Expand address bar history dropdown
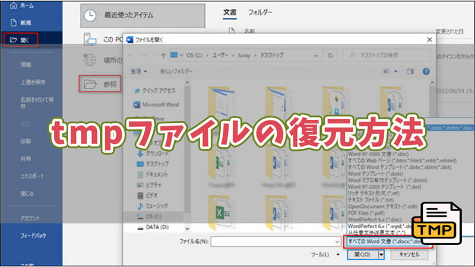Image resolution: width=475 pixels, height=267 pixels. click(x=316, y=56)
